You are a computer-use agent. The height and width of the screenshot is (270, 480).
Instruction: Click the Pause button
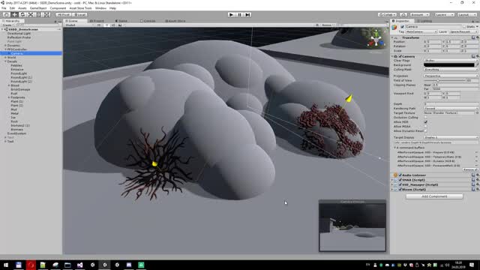[239, 15]
